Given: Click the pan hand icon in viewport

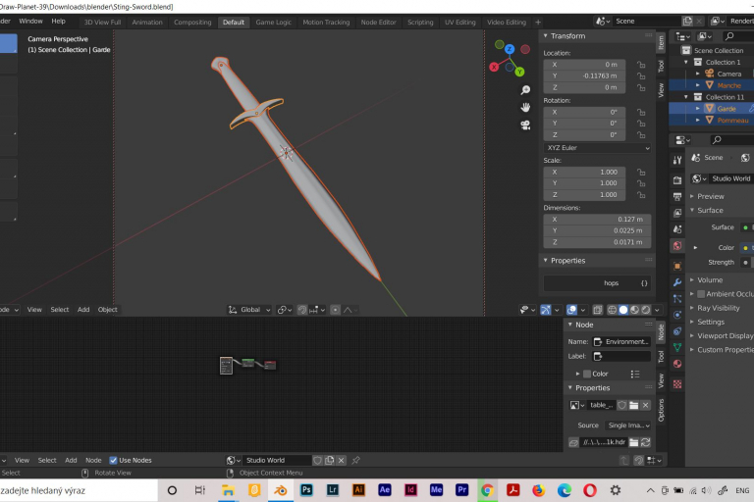Looking at the screenshot, I should (x=525, y=107).
